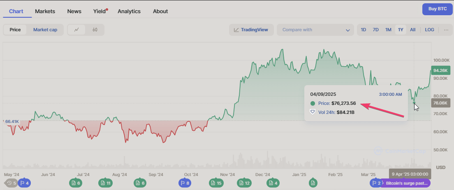
Task: Open the green news marker labeled 12
Action: [x=244, y=183]
